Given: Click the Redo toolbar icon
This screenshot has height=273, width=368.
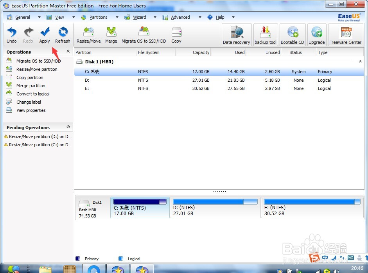Looking at the screenshot, I should click(x=28, y=35).
